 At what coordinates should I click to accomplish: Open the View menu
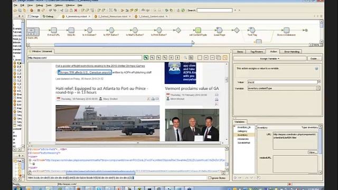coord(30,5)
